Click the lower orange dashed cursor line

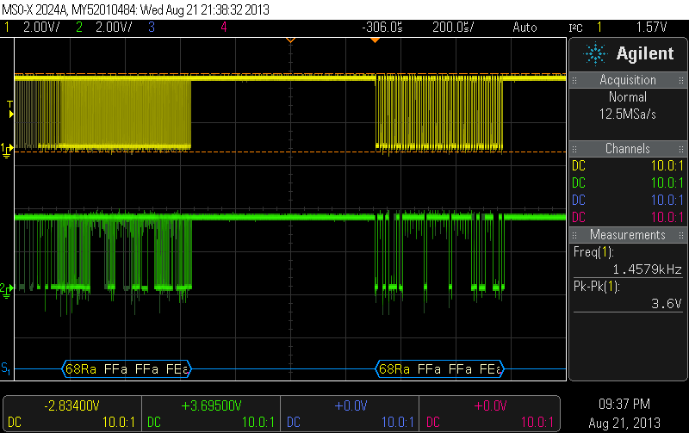290,152
